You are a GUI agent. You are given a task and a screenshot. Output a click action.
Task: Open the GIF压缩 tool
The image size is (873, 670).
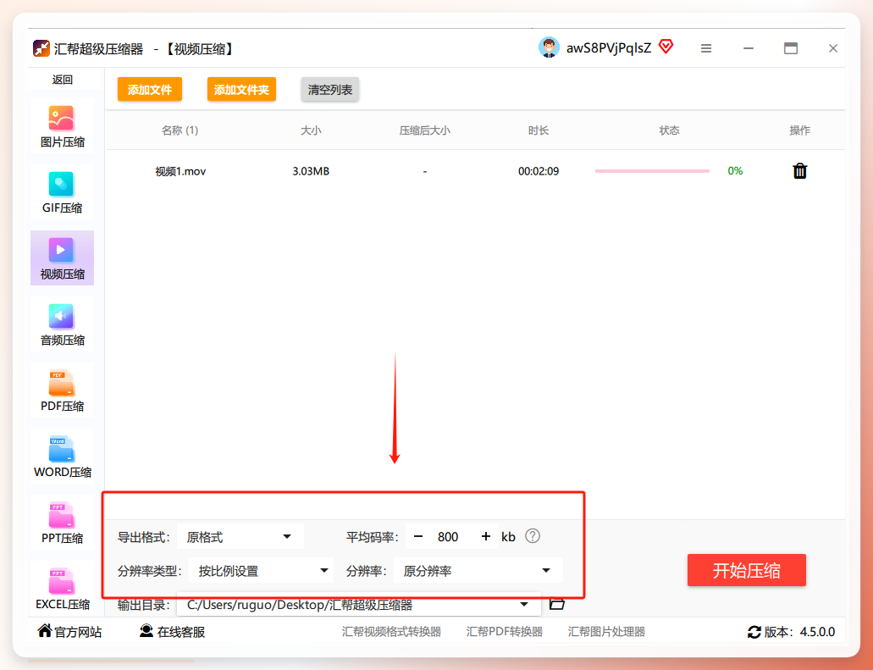[62, 192]
